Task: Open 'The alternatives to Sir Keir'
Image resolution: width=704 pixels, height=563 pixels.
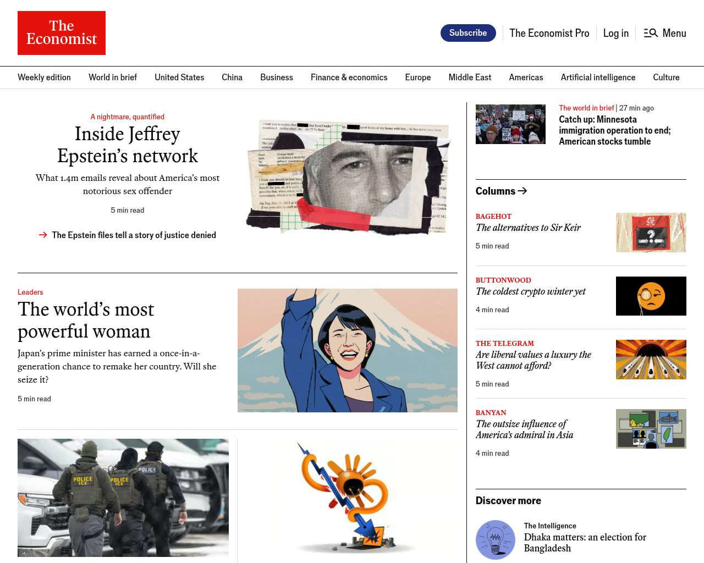Action: (528, 228)
